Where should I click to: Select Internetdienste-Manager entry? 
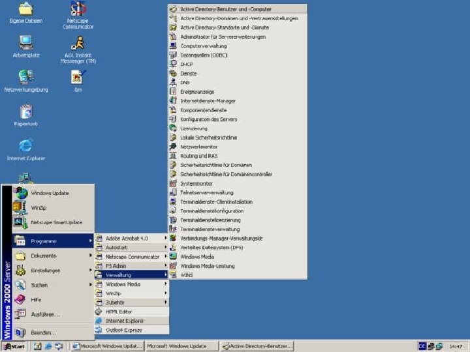click(x=238, y=101)
